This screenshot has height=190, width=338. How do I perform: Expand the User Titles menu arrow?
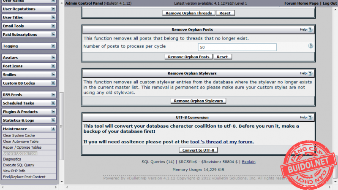tap(53, 17)
